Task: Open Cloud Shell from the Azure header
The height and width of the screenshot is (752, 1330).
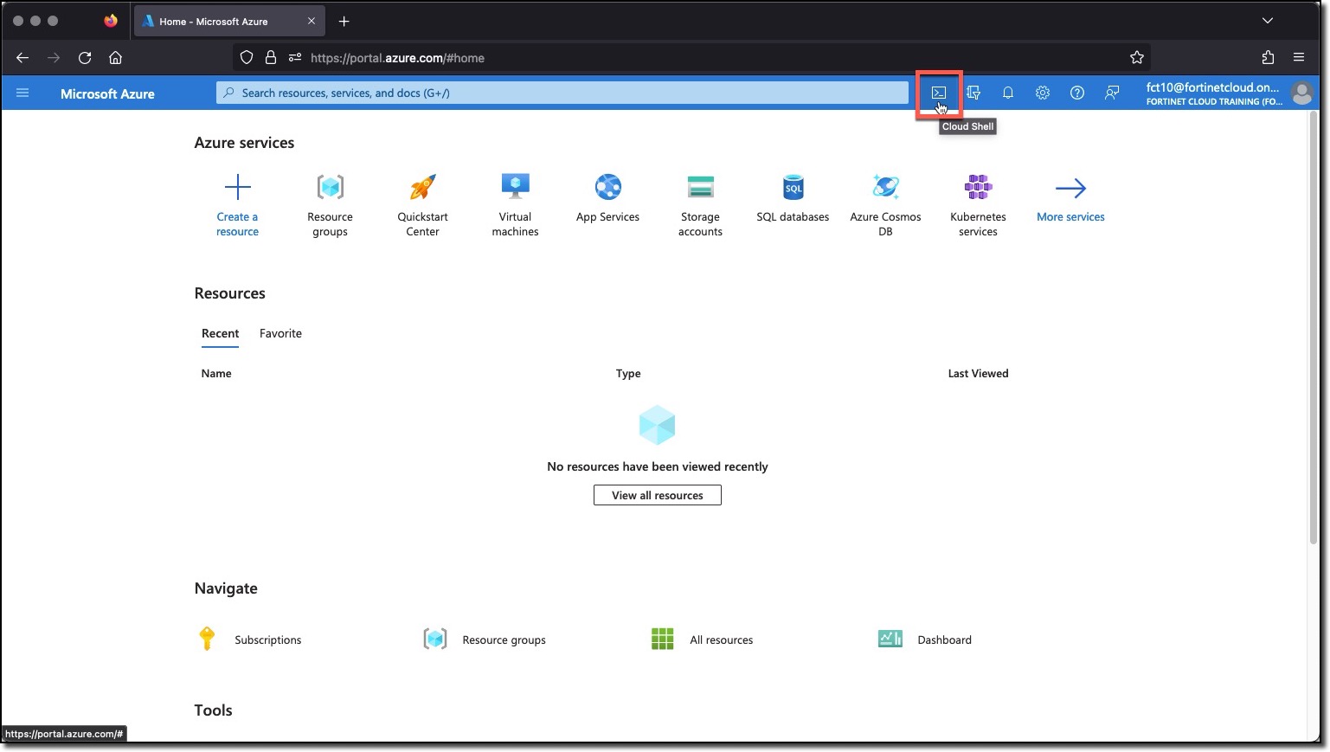Action: click(939, 93)
